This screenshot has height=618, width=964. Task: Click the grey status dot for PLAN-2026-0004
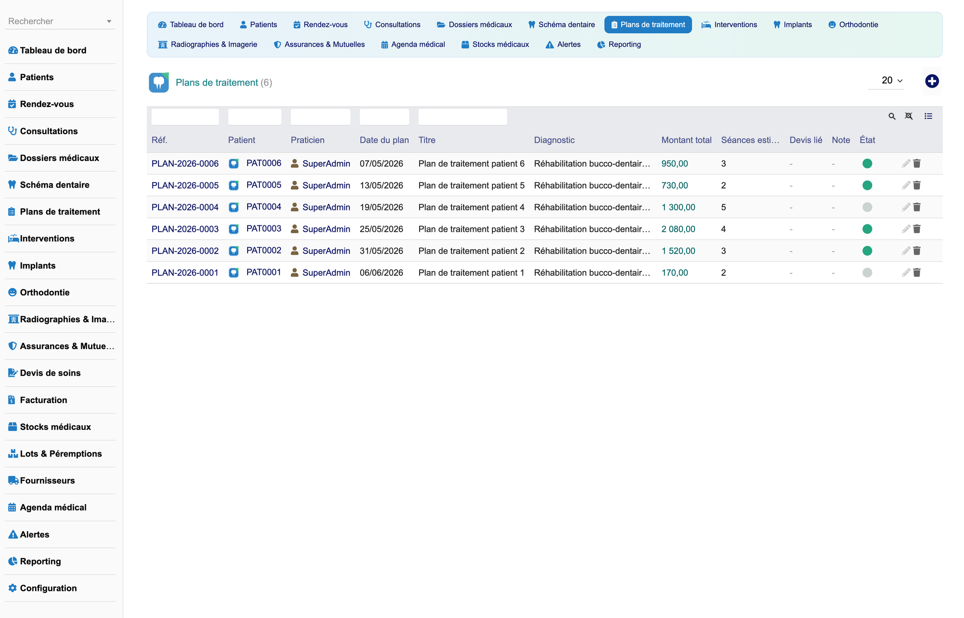[867, 207]
